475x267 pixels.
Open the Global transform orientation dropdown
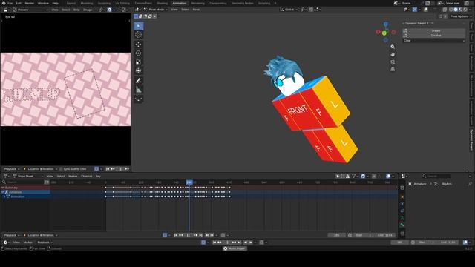coord(288,10)
